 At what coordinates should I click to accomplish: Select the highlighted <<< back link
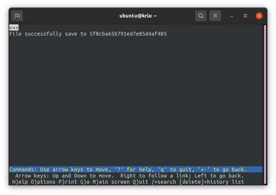tap(14, 27)
